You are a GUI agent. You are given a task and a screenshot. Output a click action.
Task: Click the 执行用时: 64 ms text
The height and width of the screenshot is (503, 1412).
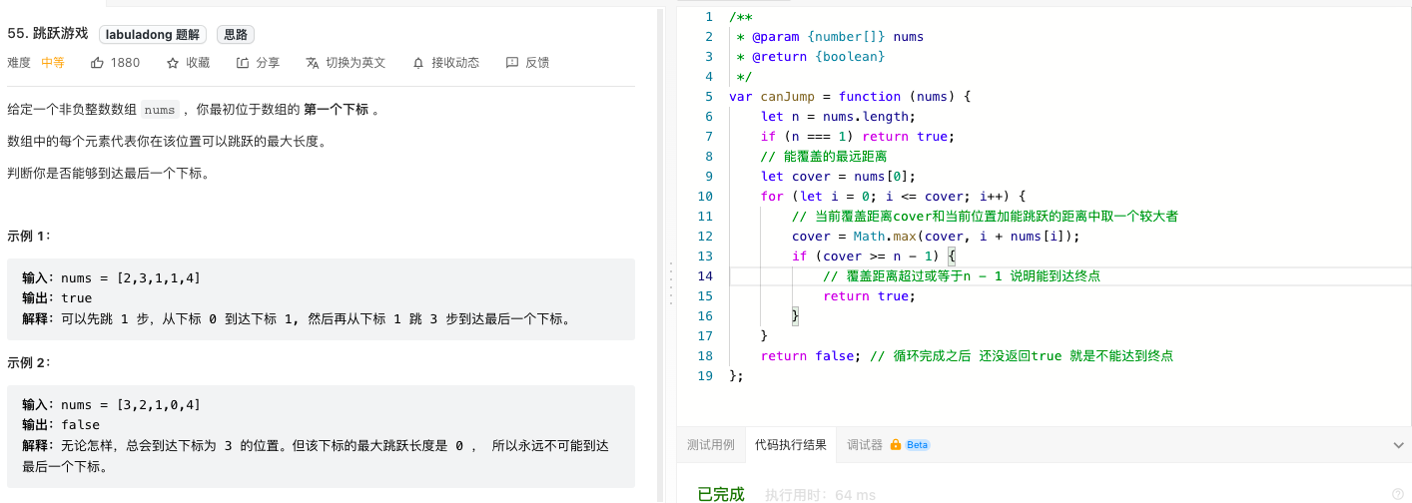820,495
